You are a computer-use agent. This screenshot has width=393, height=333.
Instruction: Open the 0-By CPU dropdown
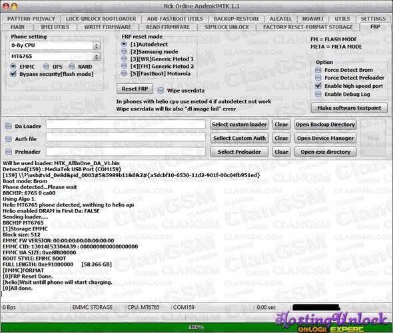pyautogui.click(x=55, y=45)
